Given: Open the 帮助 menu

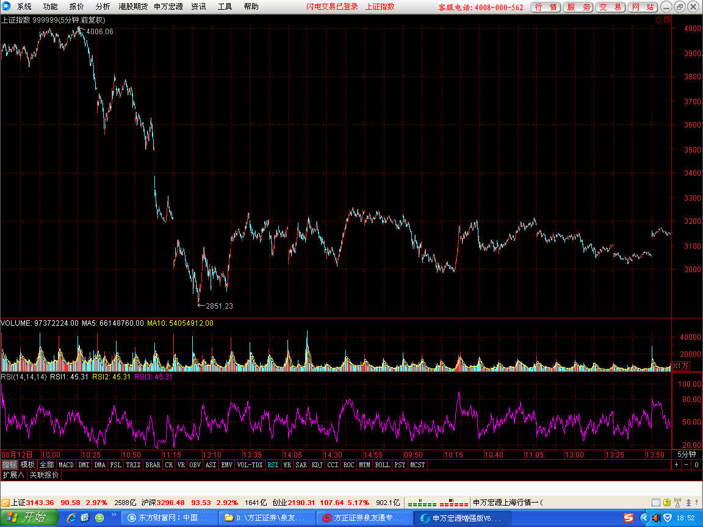Looking at the screenshot, I should [251, 7].
